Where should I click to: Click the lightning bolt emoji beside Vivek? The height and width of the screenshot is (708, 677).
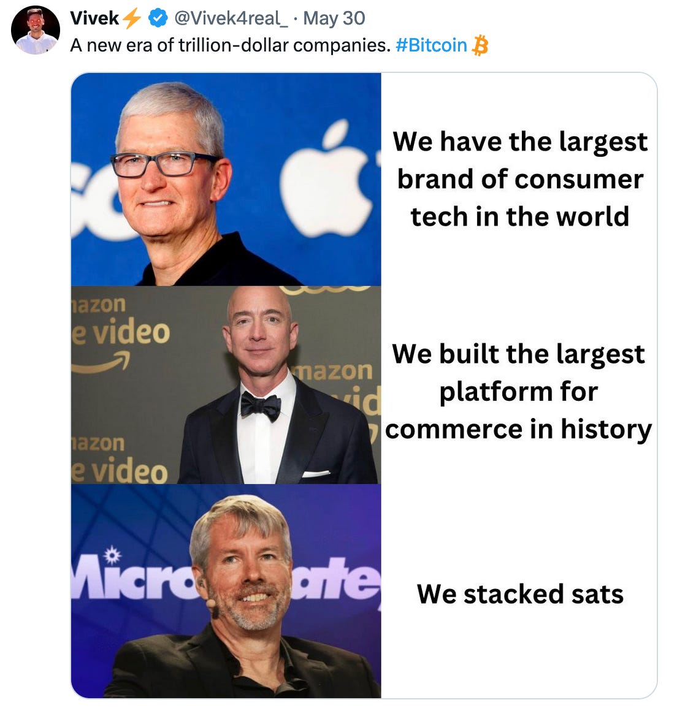tap(132, 18)
